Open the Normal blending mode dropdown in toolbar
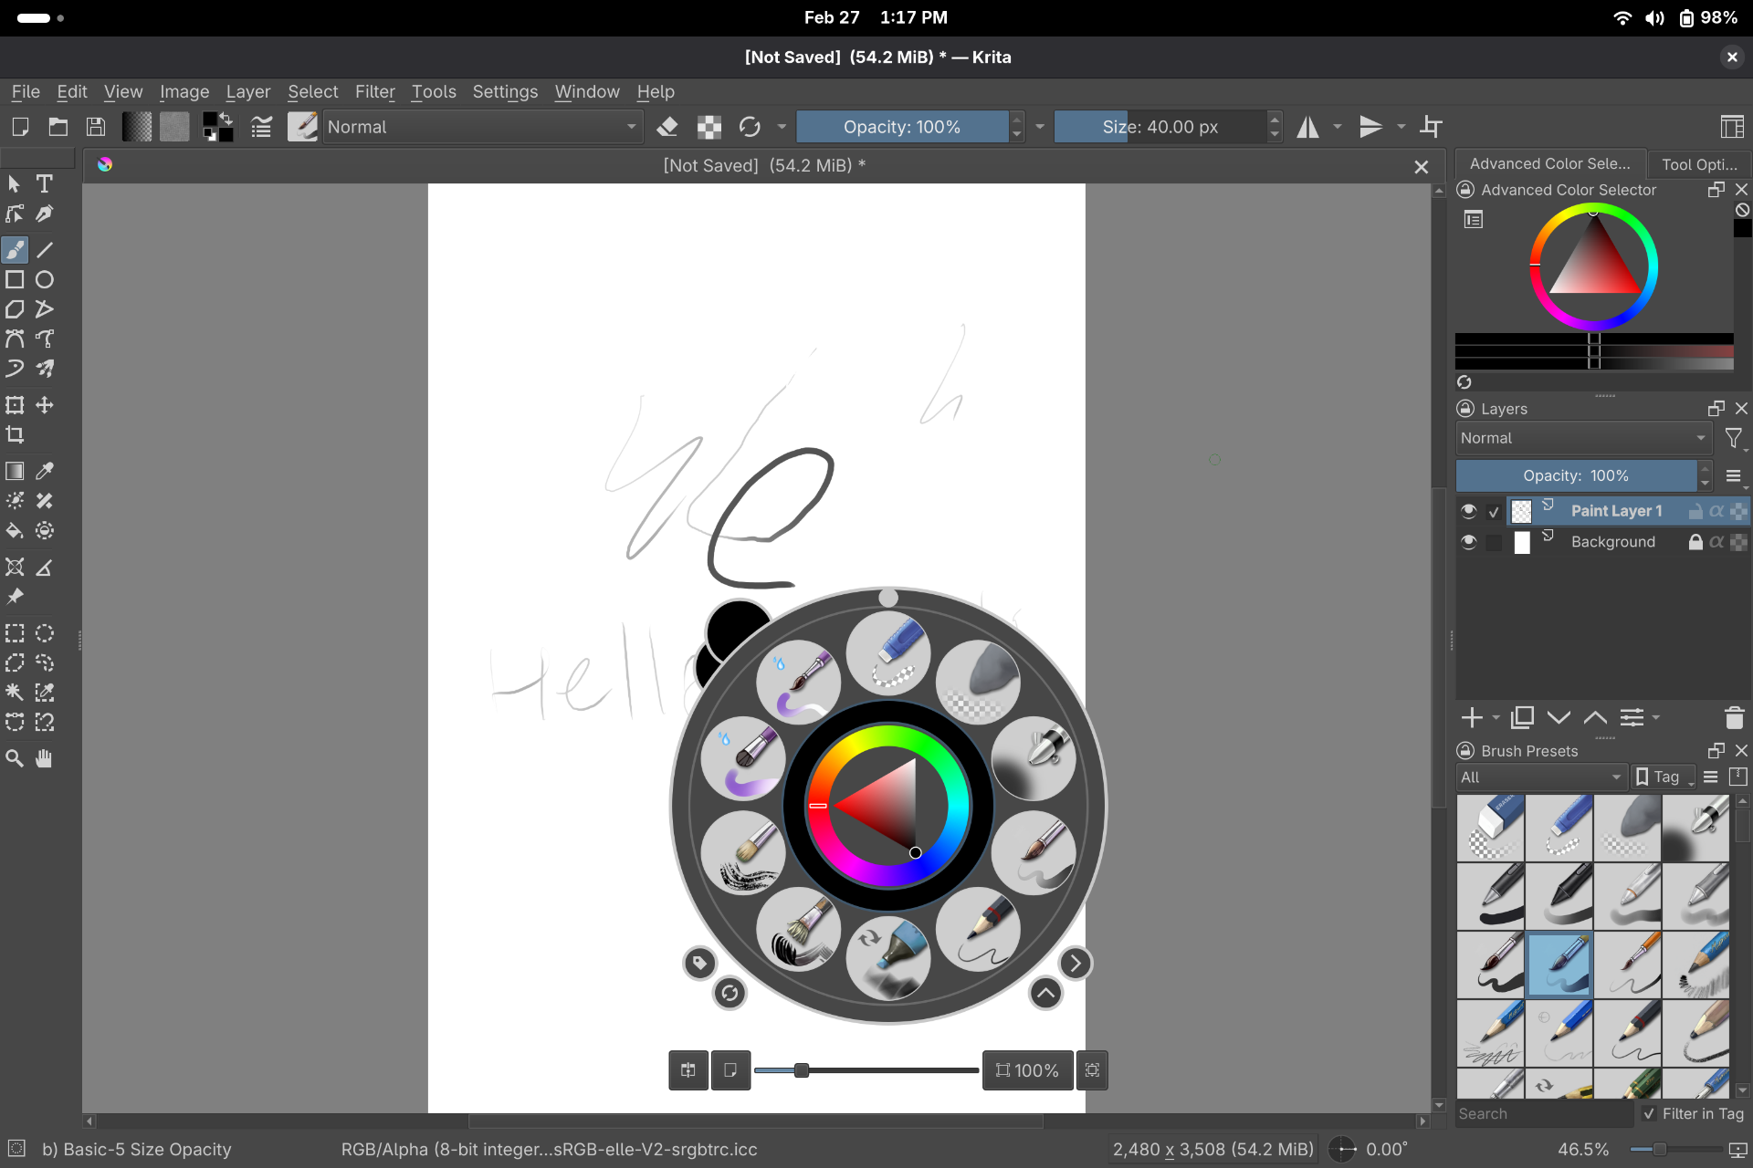1753x1168 pixels. tap(481, 127)
